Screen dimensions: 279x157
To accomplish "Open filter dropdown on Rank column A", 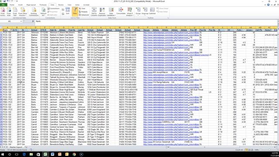I will (x=11, y=30).
